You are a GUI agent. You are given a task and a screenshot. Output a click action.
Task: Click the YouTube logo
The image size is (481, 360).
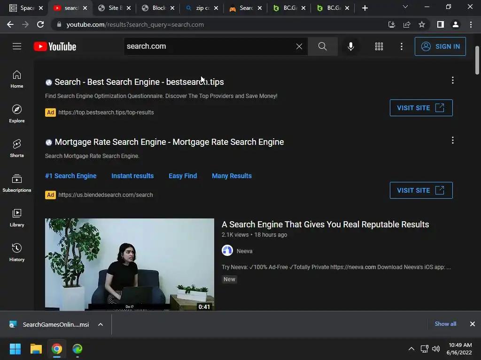click(x=55, y=46)
